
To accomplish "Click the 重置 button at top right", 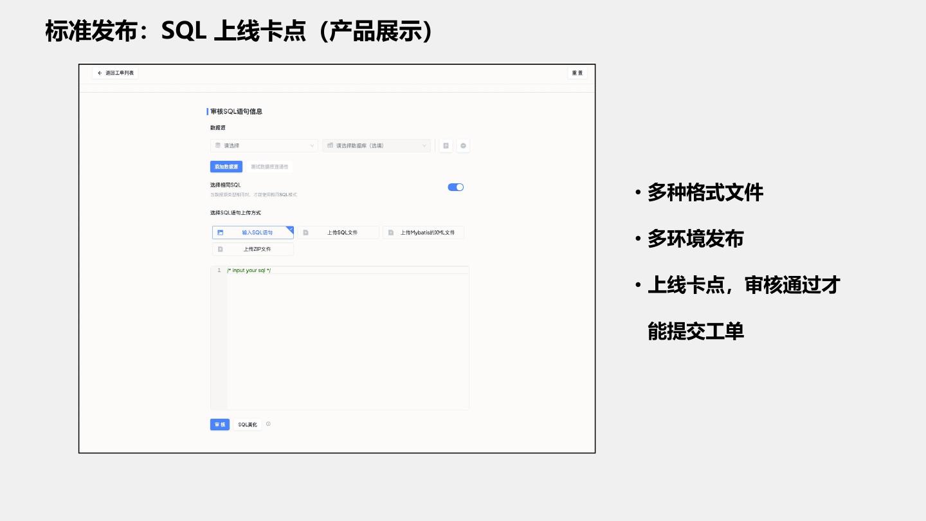I will pos(577,73).
